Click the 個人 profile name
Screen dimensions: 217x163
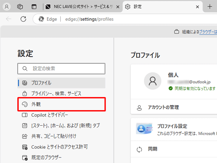(x=173, y=75)
